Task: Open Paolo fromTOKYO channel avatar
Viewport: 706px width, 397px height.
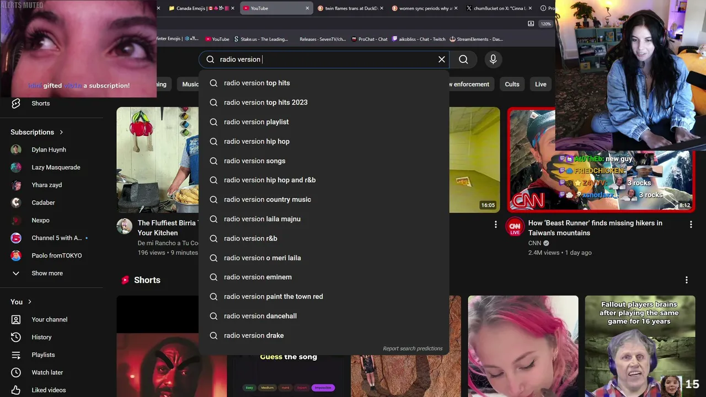Action: (x=16, y=256)
